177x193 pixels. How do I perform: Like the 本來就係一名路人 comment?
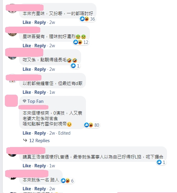click(x=27, y=188)
